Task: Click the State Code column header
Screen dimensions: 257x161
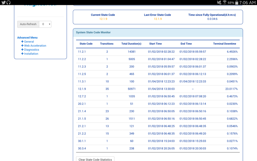Action: [x=86, y=44]
